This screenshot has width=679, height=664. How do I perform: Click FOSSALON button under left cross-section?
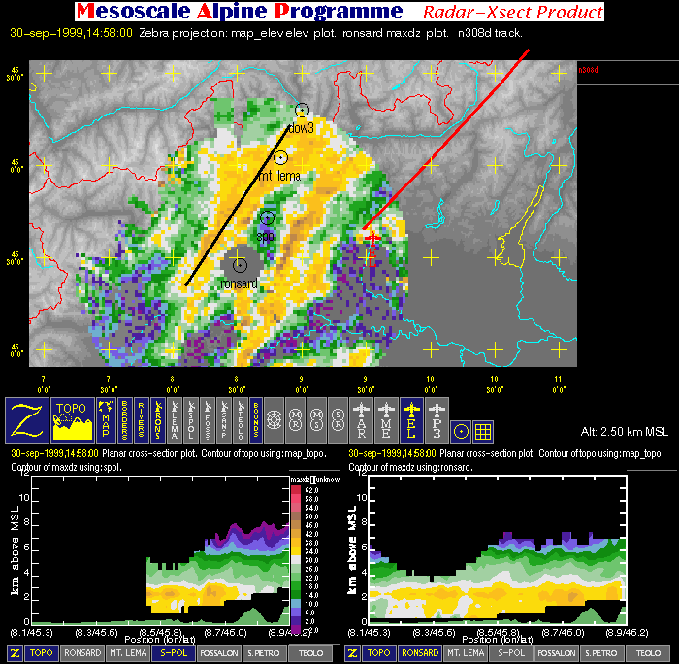click(218, 653)
